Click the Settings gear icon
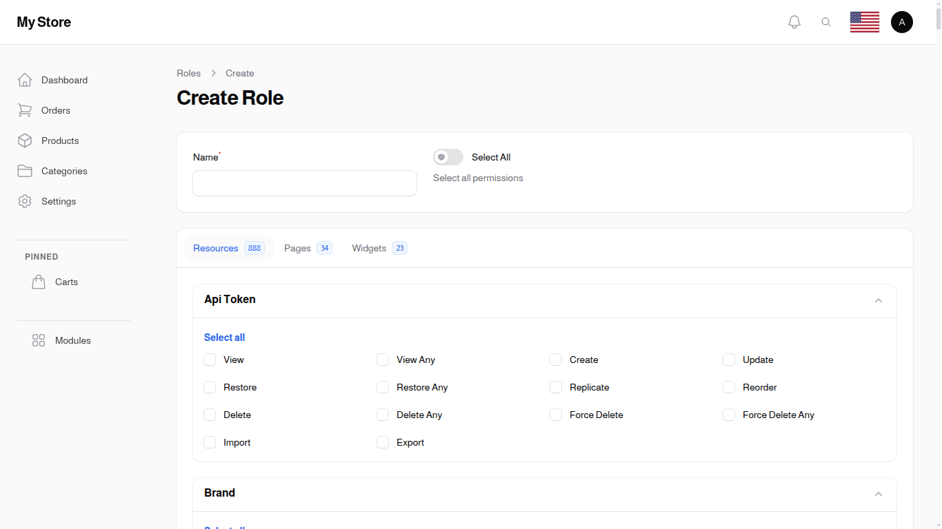Image resolution: width=942 pixels, height=529 pixels. [25, 201]
